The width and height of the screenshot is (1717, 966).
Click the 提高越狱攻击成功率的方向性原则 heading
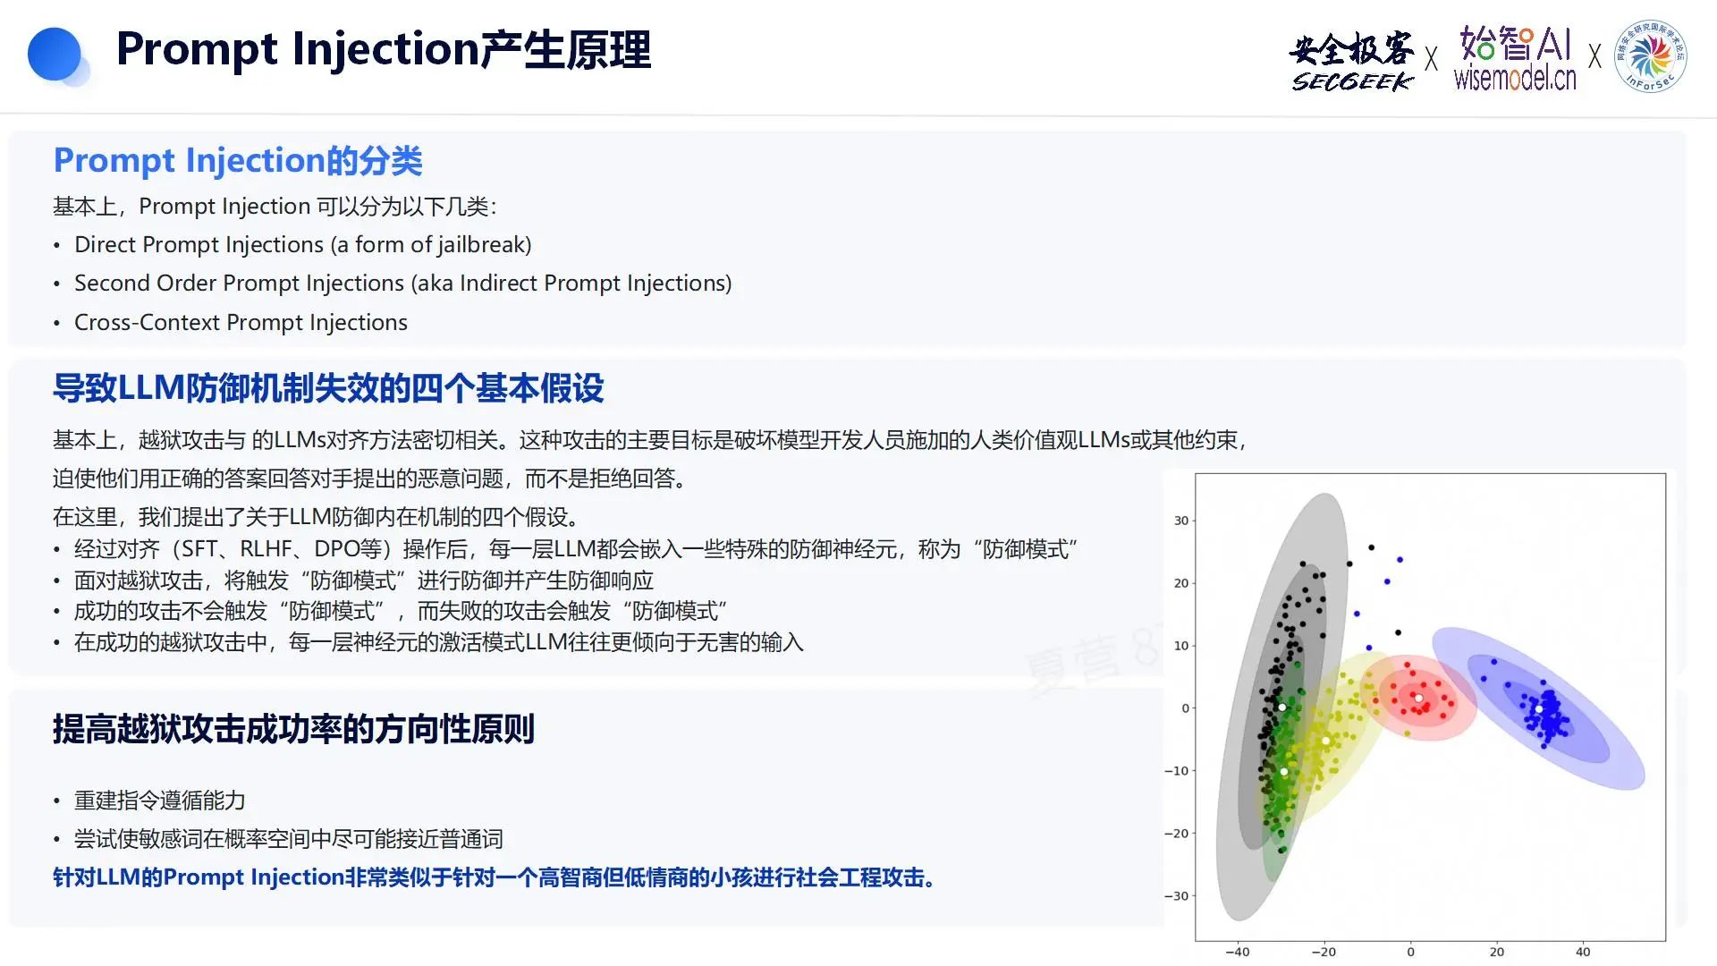pos(293,729)
